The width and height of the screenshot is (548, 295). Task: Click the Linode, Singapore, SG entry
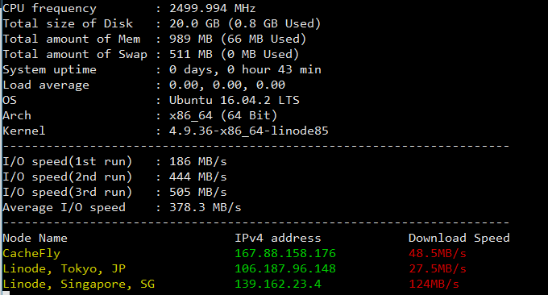click(x=79, y=285)
